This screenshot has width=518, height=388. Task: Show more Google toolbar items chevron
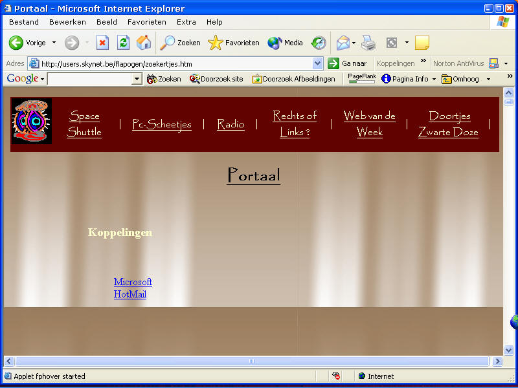coord(510,76)
